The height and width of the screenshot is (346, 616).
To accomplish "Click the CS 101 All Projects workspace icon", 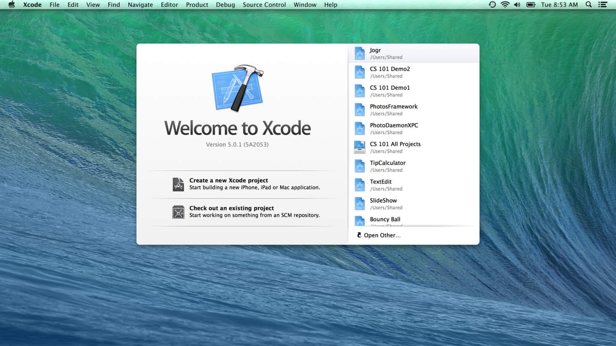I will click(360, 147).
